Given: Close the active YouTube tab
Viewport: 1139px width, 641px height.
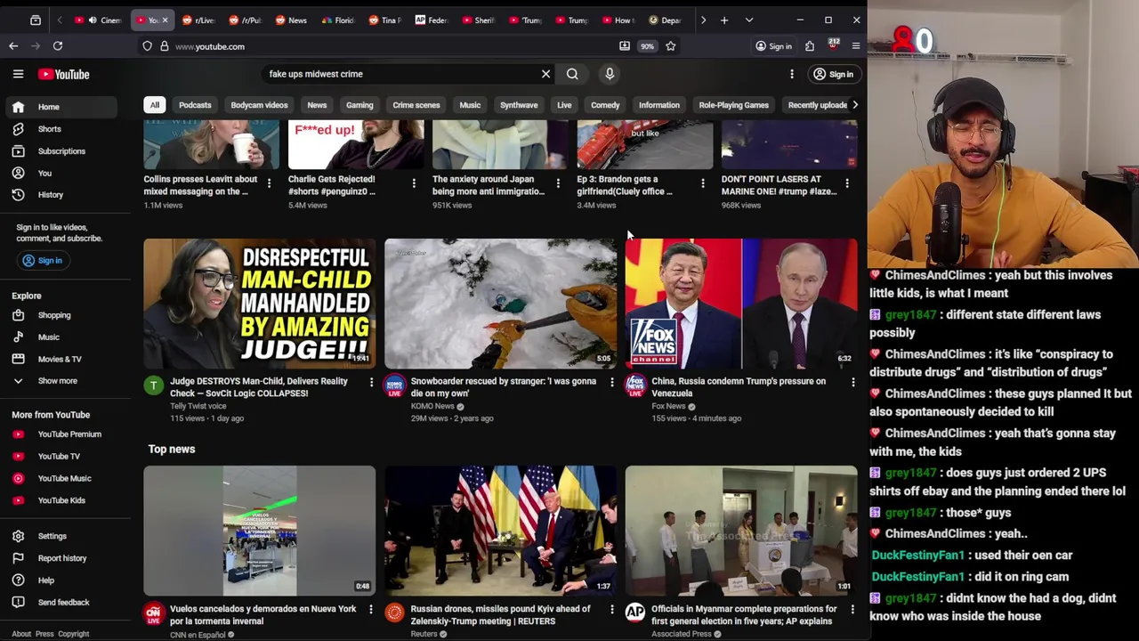Looking at the screenshot, I should point(165,20).
